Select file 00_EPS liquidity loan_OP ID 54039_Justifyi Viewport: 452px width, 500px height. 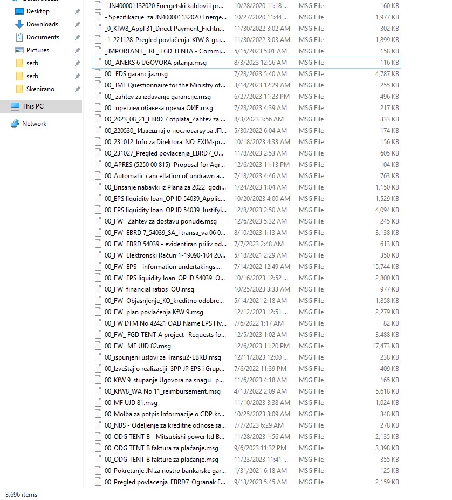[x=166, y=210]
